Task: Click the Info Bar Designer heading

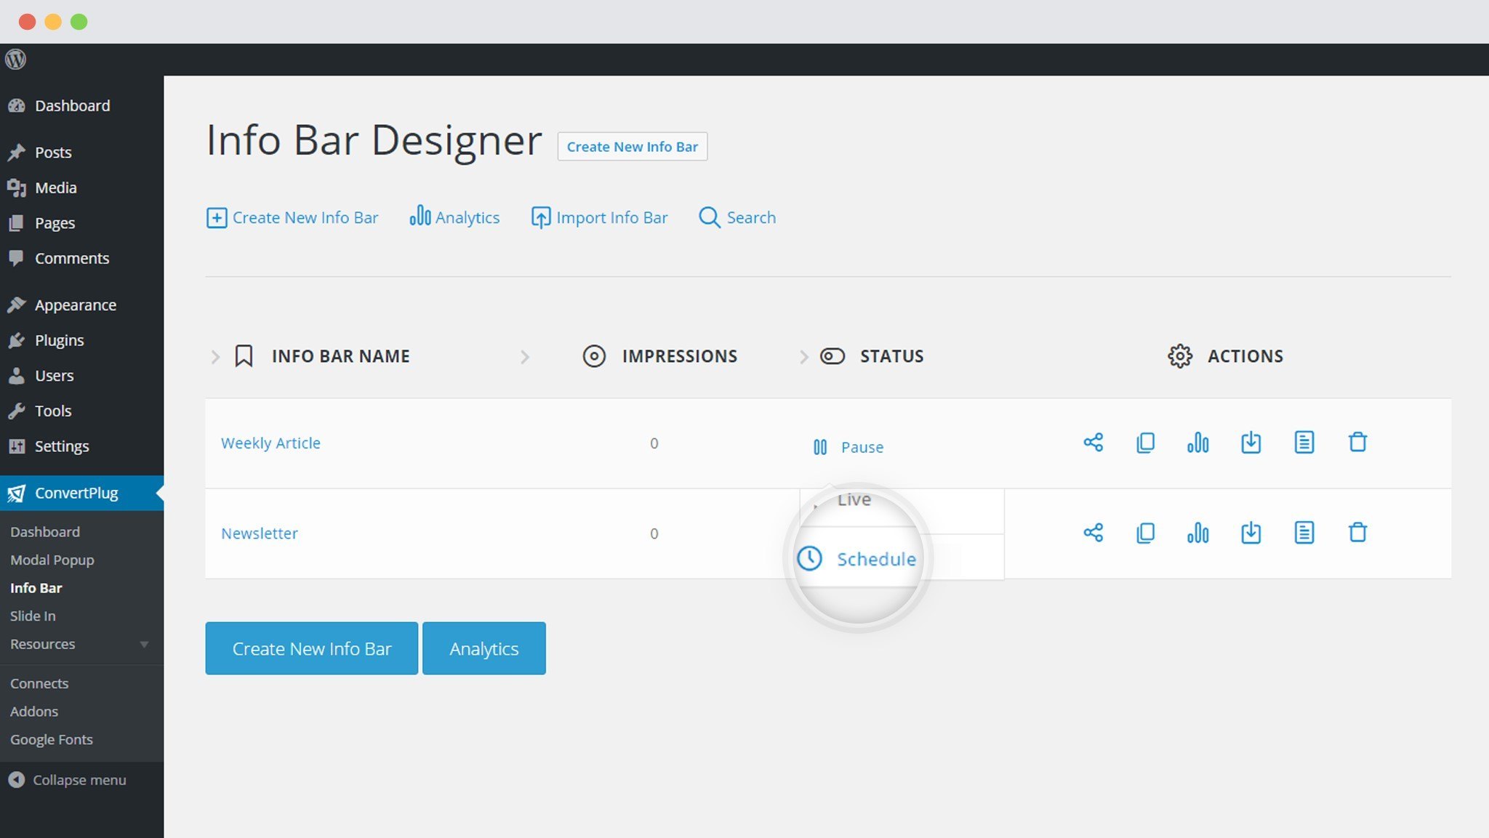Action: pos(374,140)
